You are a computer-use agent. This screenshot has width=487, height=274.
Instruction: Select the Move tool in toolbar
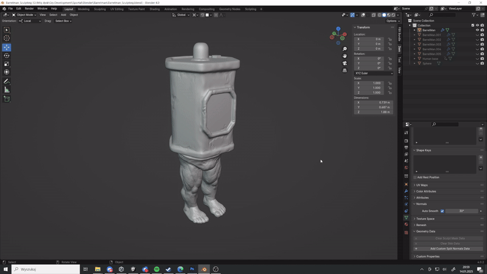pos(7,47)
